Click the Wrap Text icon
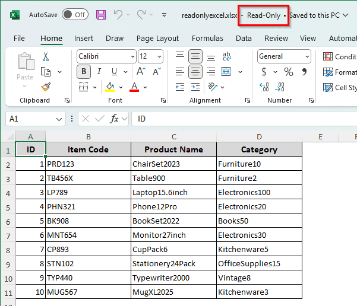Image resolution: width=357 pixels, height=306 pixels. (x=227, y=57)
